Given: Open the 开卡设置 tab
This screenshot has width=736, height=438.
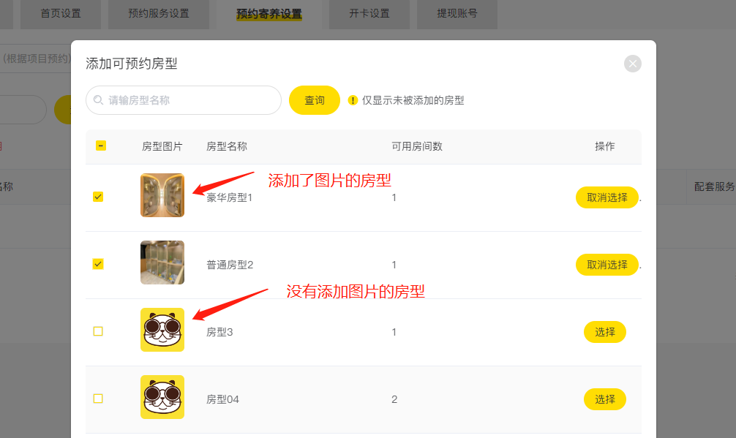Looking at the screenshot, I should pos(369,14).
